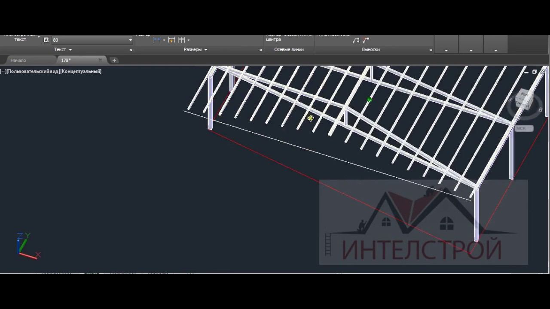Click the continue dimension tool icon

click(x=182, y=40)
